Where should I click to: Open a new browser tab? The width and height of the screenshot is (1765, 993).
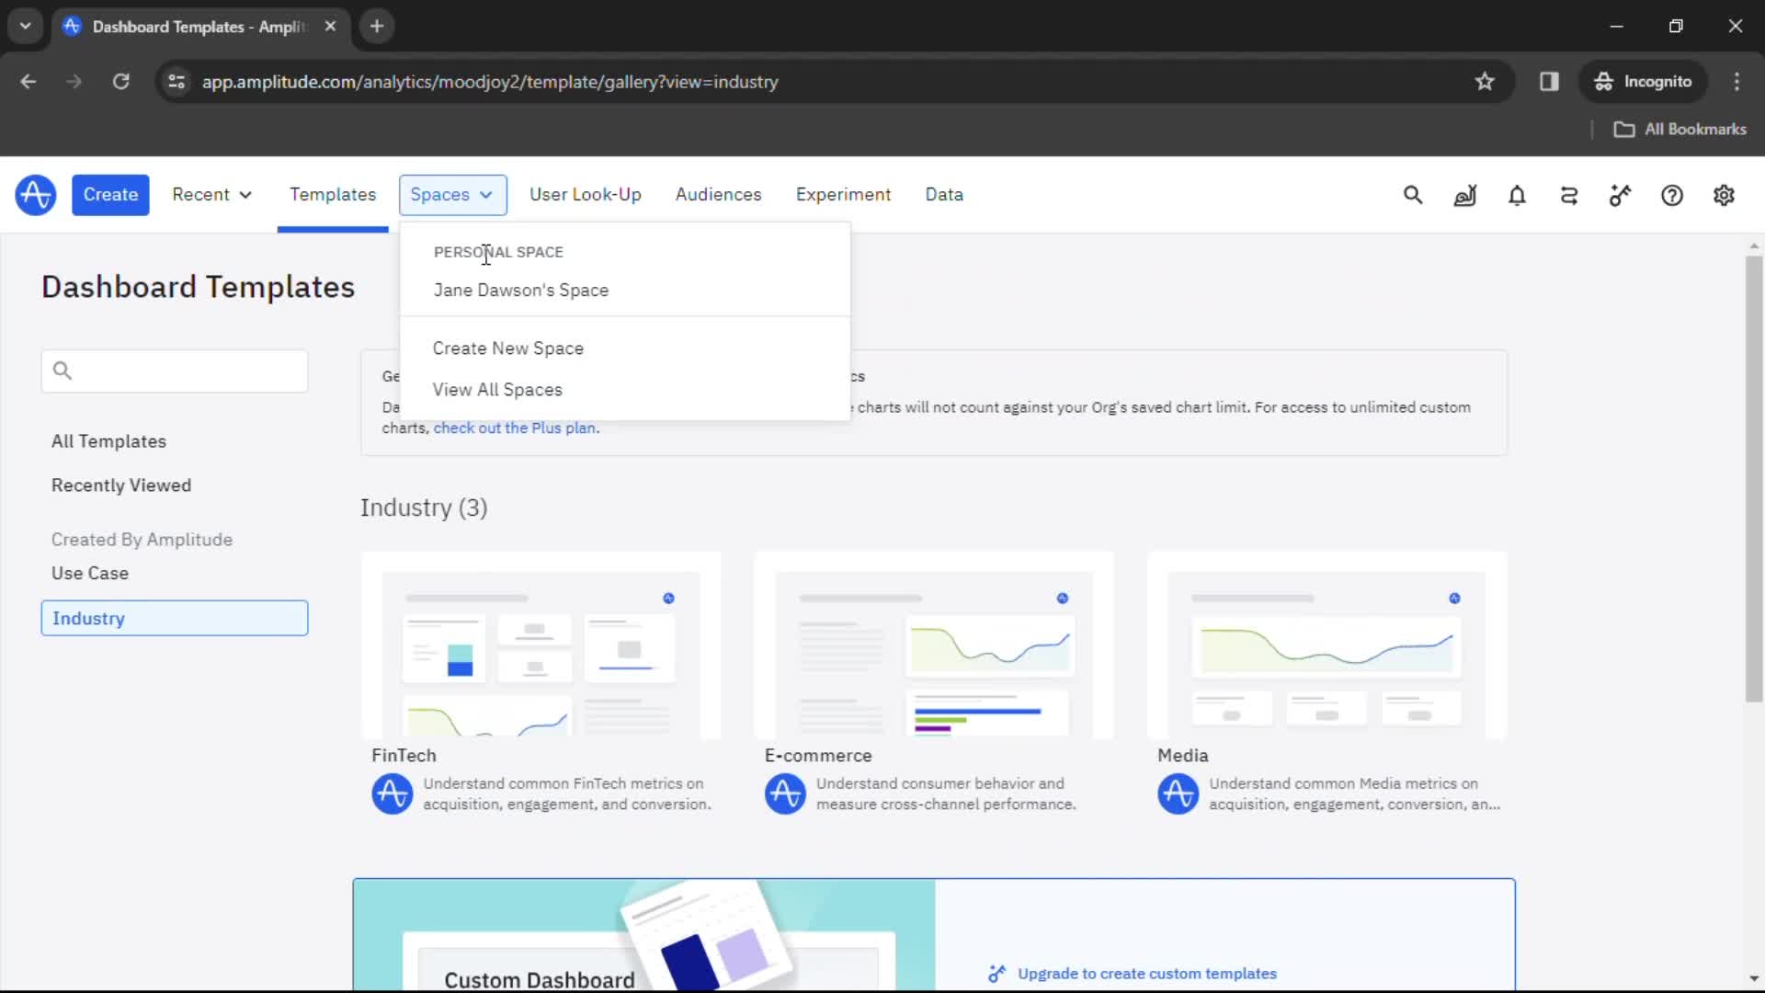point(376,27)
